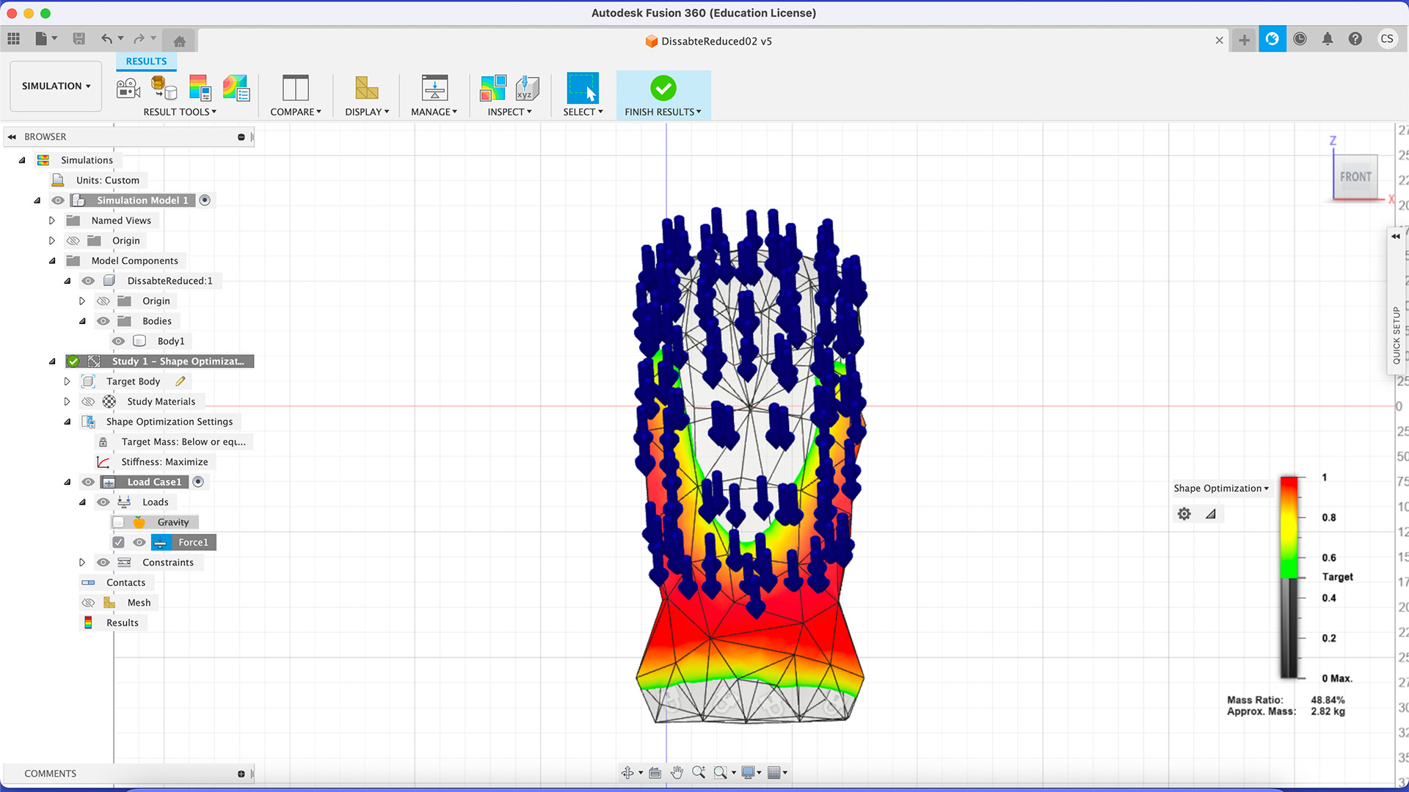The width and height of the screenshot is (1409, 792).
Task: Click the Orbit navigation tool
Action: click(627, 772)
